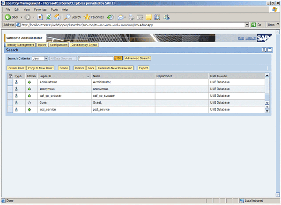Click the table settings icon in header
281x205 pixels.
click(10, 75)
